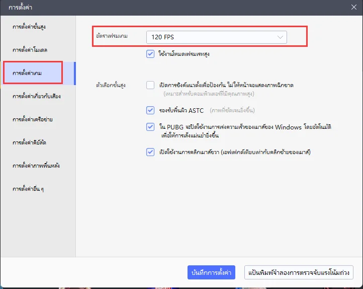
Task: Toggle the ใช้งานโหมดเฟรมเรทสูง checkbox
Action: [150, 54]
